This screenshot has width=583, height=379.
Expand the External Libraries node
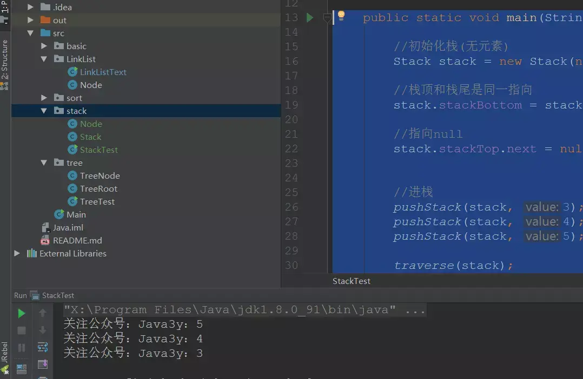(x=17, y=254)
